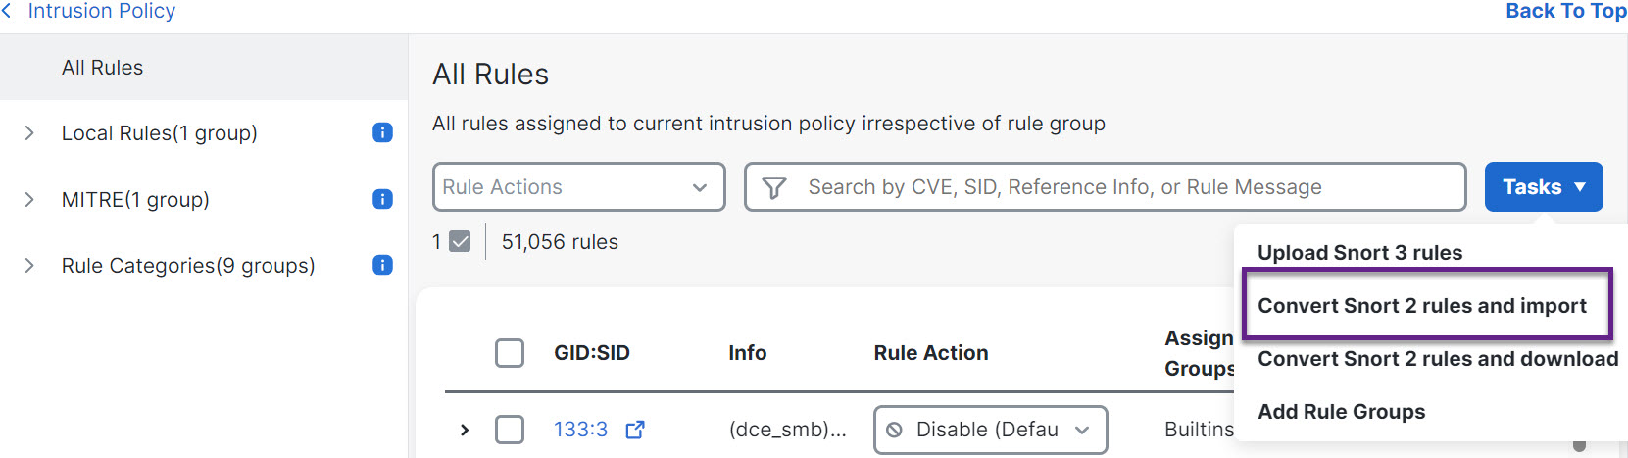Screen dimensions: 1628x458
Task: Toggle the select-all header checkbox
Action: (x=510, y=353)
